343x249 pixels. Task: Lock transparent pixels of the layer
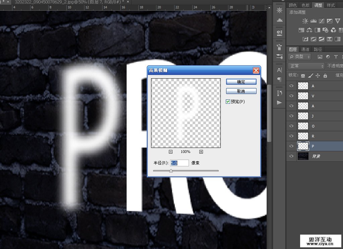[303, 76]
